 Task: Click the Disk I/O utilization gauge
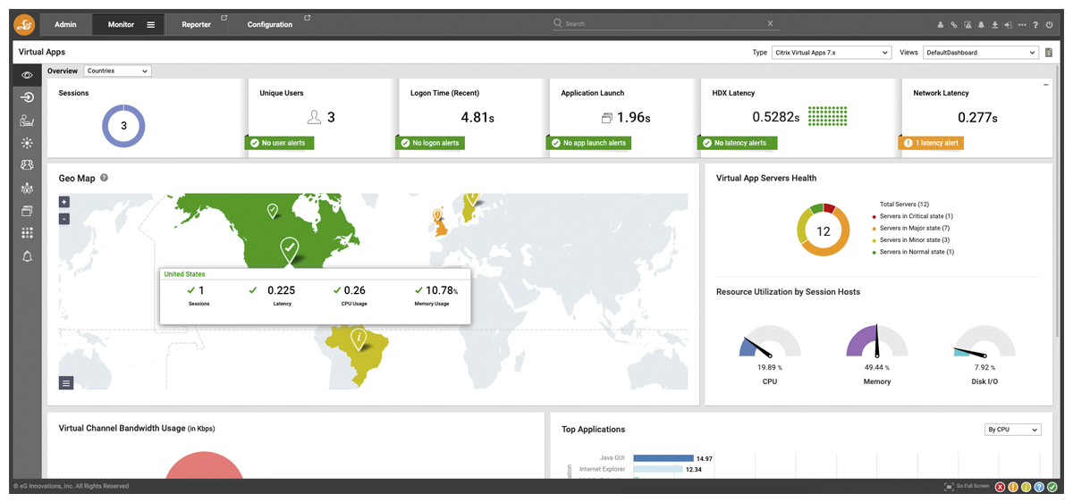[984, 343]
